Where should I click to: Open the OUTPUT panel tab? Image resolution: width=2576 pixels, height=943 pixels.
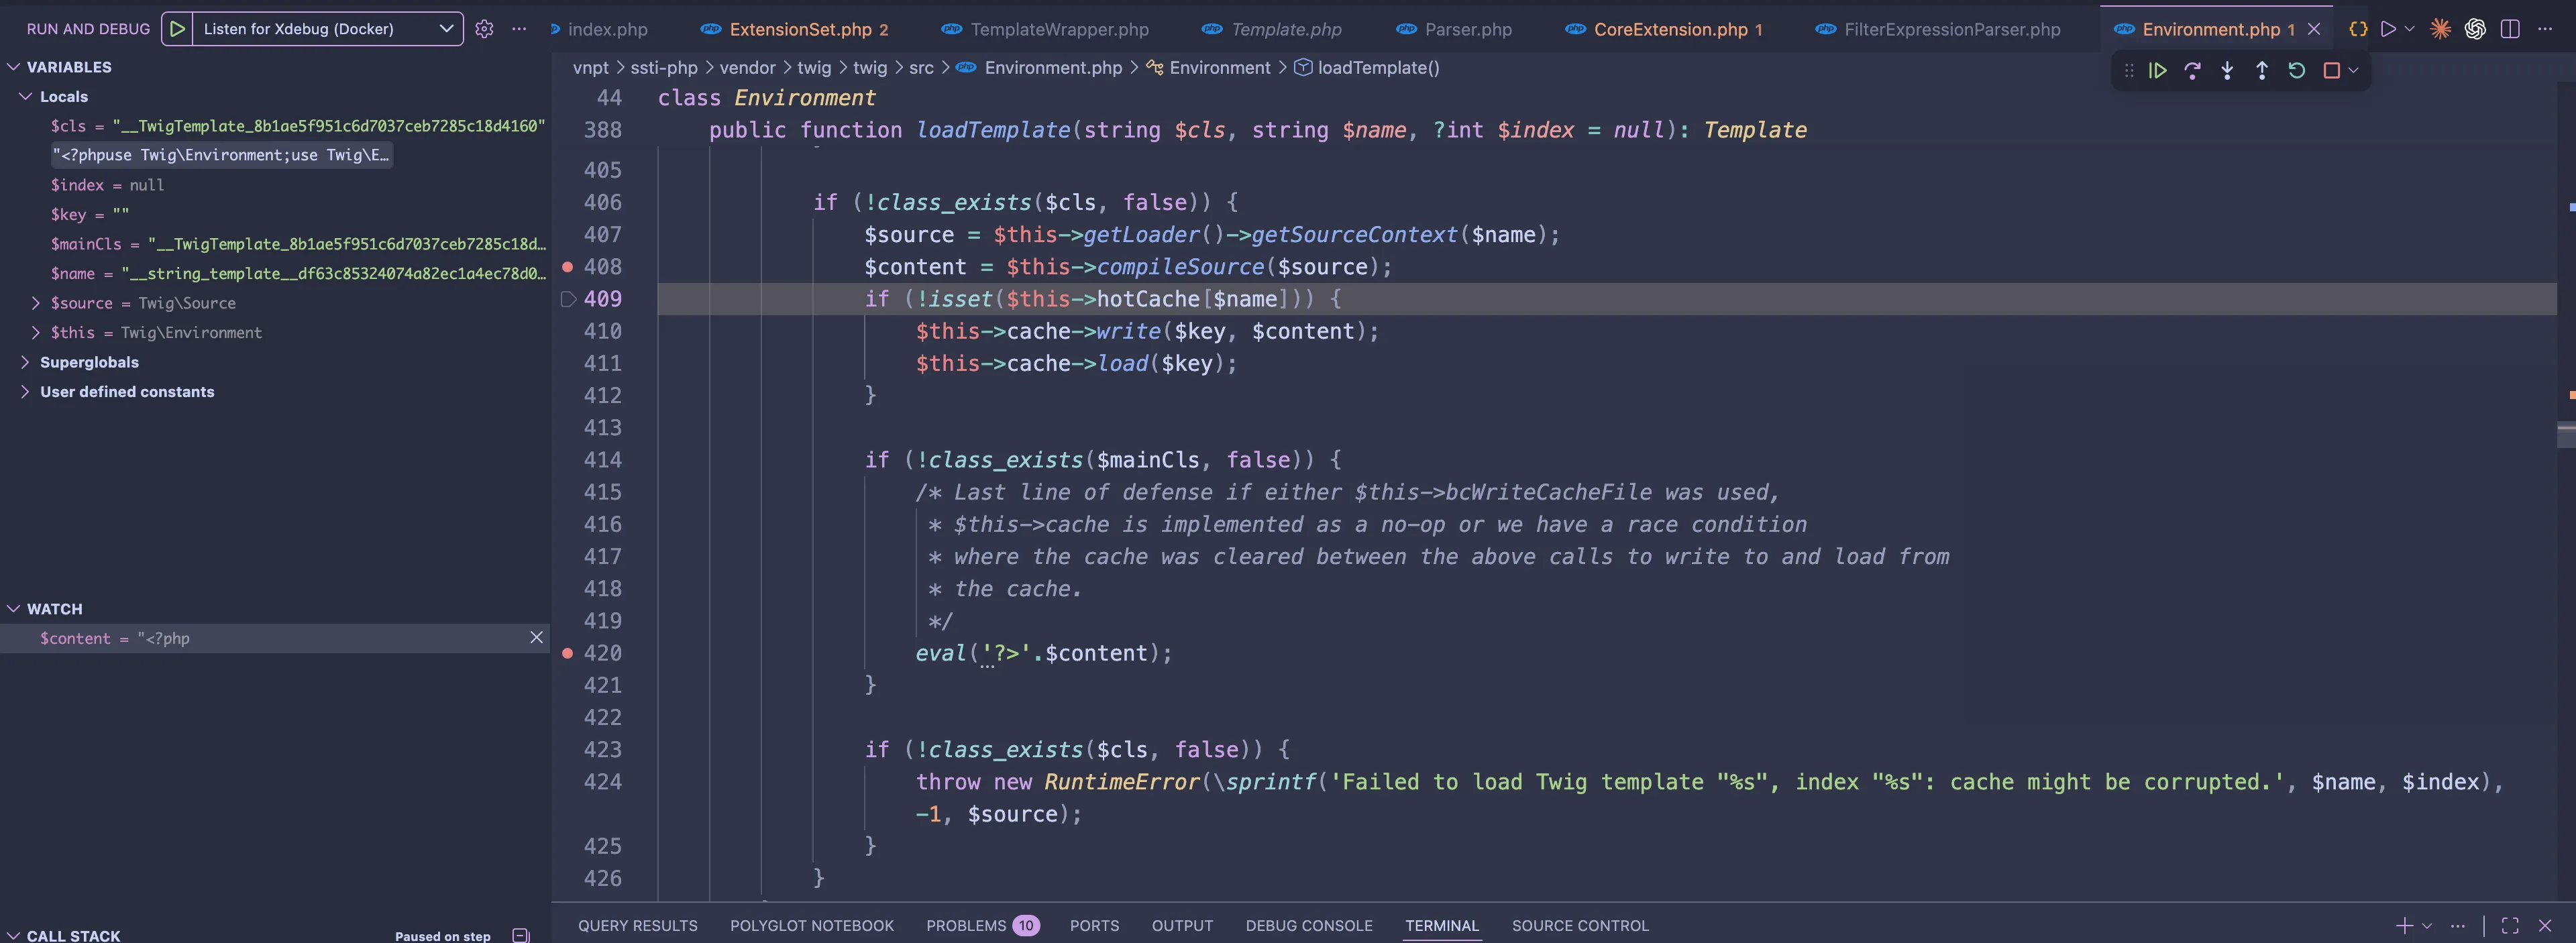point(1182,926)
